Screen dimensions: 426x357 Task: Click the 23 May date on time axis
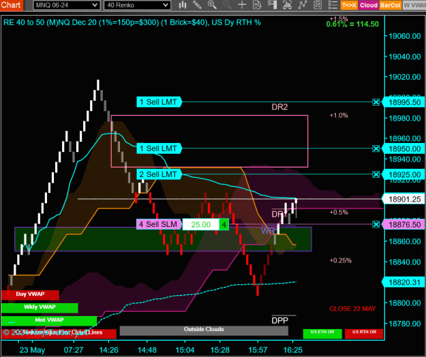[32, 350]
